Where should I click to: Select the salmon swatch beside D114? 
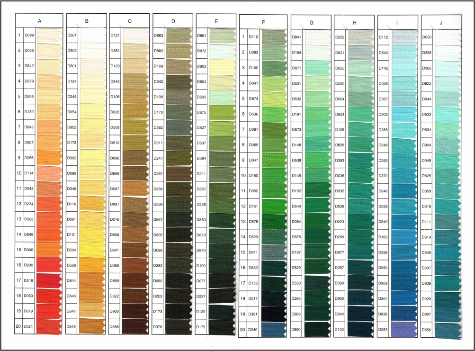coord(49,173)
